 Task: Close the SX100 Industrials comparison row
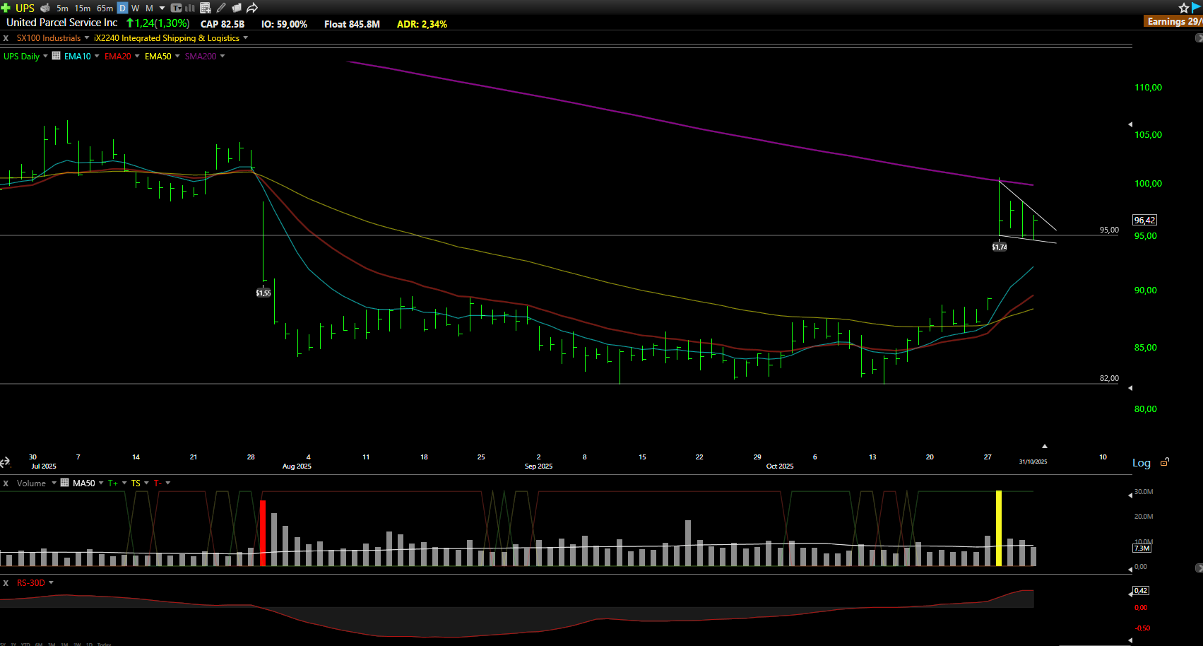point(6,38)
